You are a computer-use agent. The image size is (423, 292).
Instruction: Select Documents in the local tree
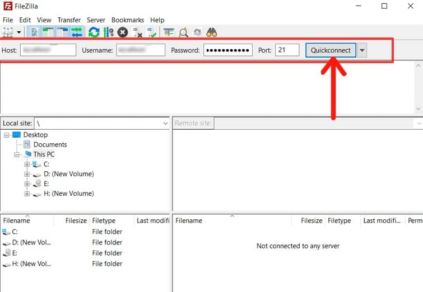pyautogui.click(x=50, y=144)
